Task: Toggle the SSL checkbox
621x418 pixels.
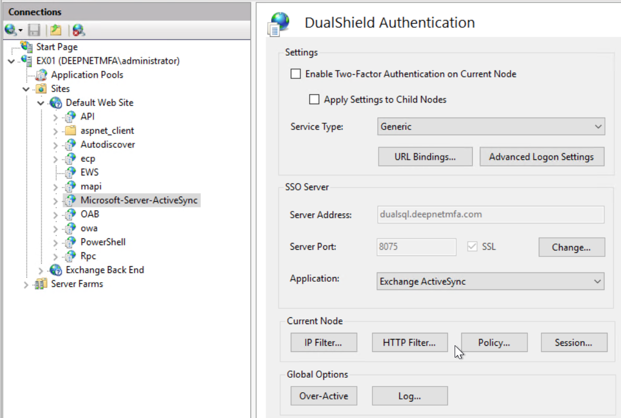Action: 472,247
